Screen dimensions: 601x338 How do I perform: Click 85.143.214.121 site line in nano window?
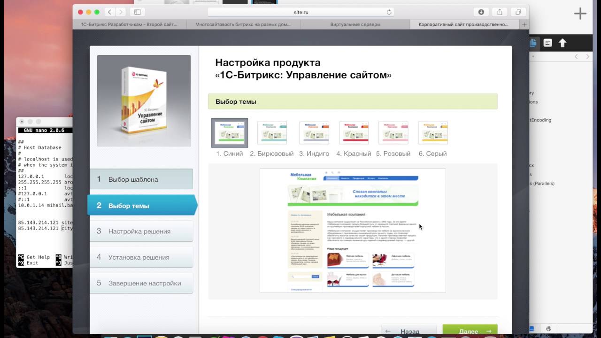click(45, 223)
